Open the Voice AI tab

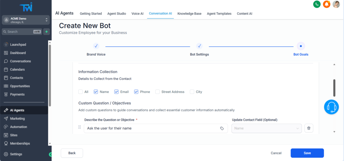pos(137,14)
